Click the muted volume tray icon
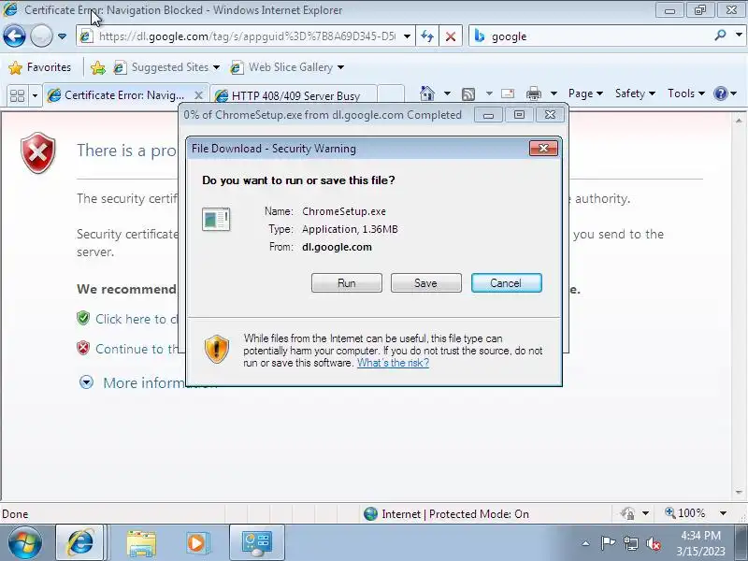The height and width of the screenshot is (561, 748). pos(653,543)
